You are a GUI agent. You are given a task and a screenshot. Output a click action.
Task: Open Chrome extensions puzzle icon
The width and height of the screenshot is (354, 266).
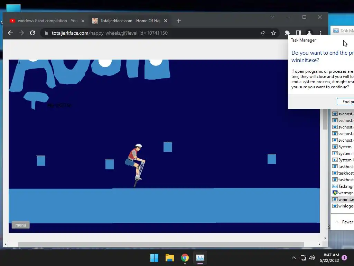point(287,33)
